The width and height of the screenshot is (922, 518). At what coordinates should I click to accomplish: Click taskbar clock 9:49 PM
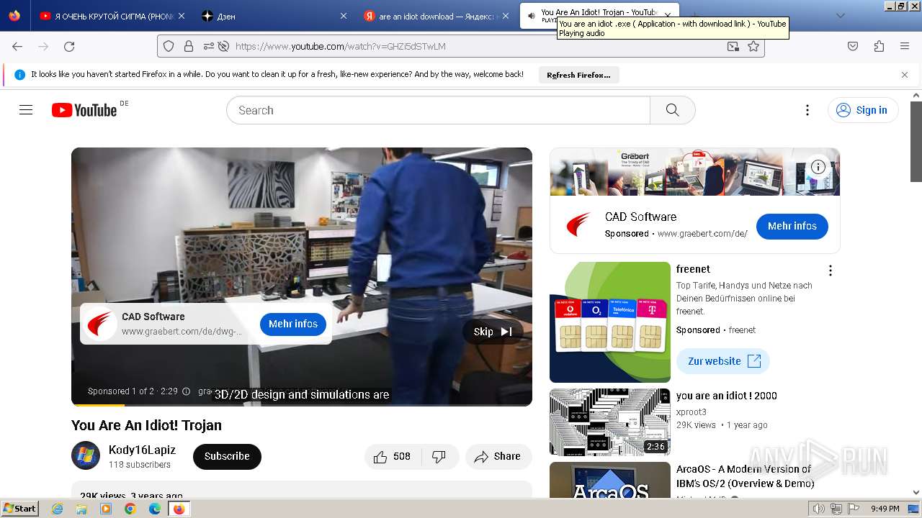[x=885, y=509]
